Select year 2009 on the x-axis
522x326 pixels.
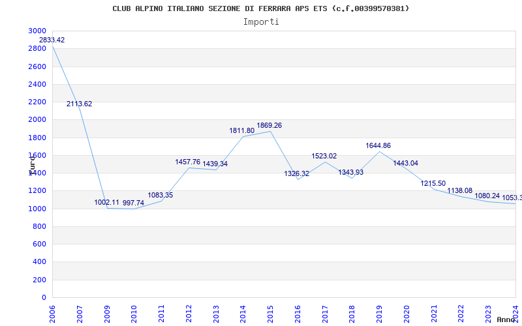coord(107,314)
